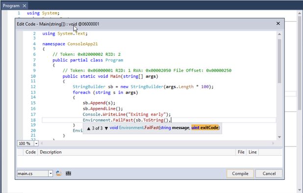
Task: Sort errors by Code column
Action: pyautogui.click(x=30, y=152)
